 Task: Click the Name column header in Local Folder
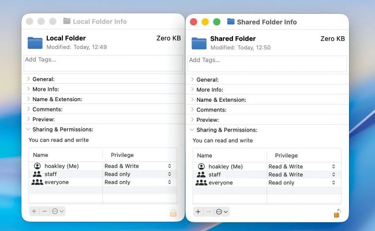click(41, 155)
